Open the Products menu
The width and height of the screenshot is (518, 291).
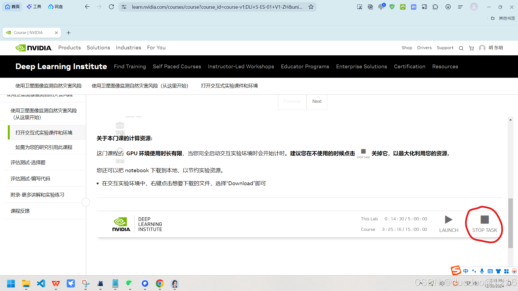(x=69, y=48)
